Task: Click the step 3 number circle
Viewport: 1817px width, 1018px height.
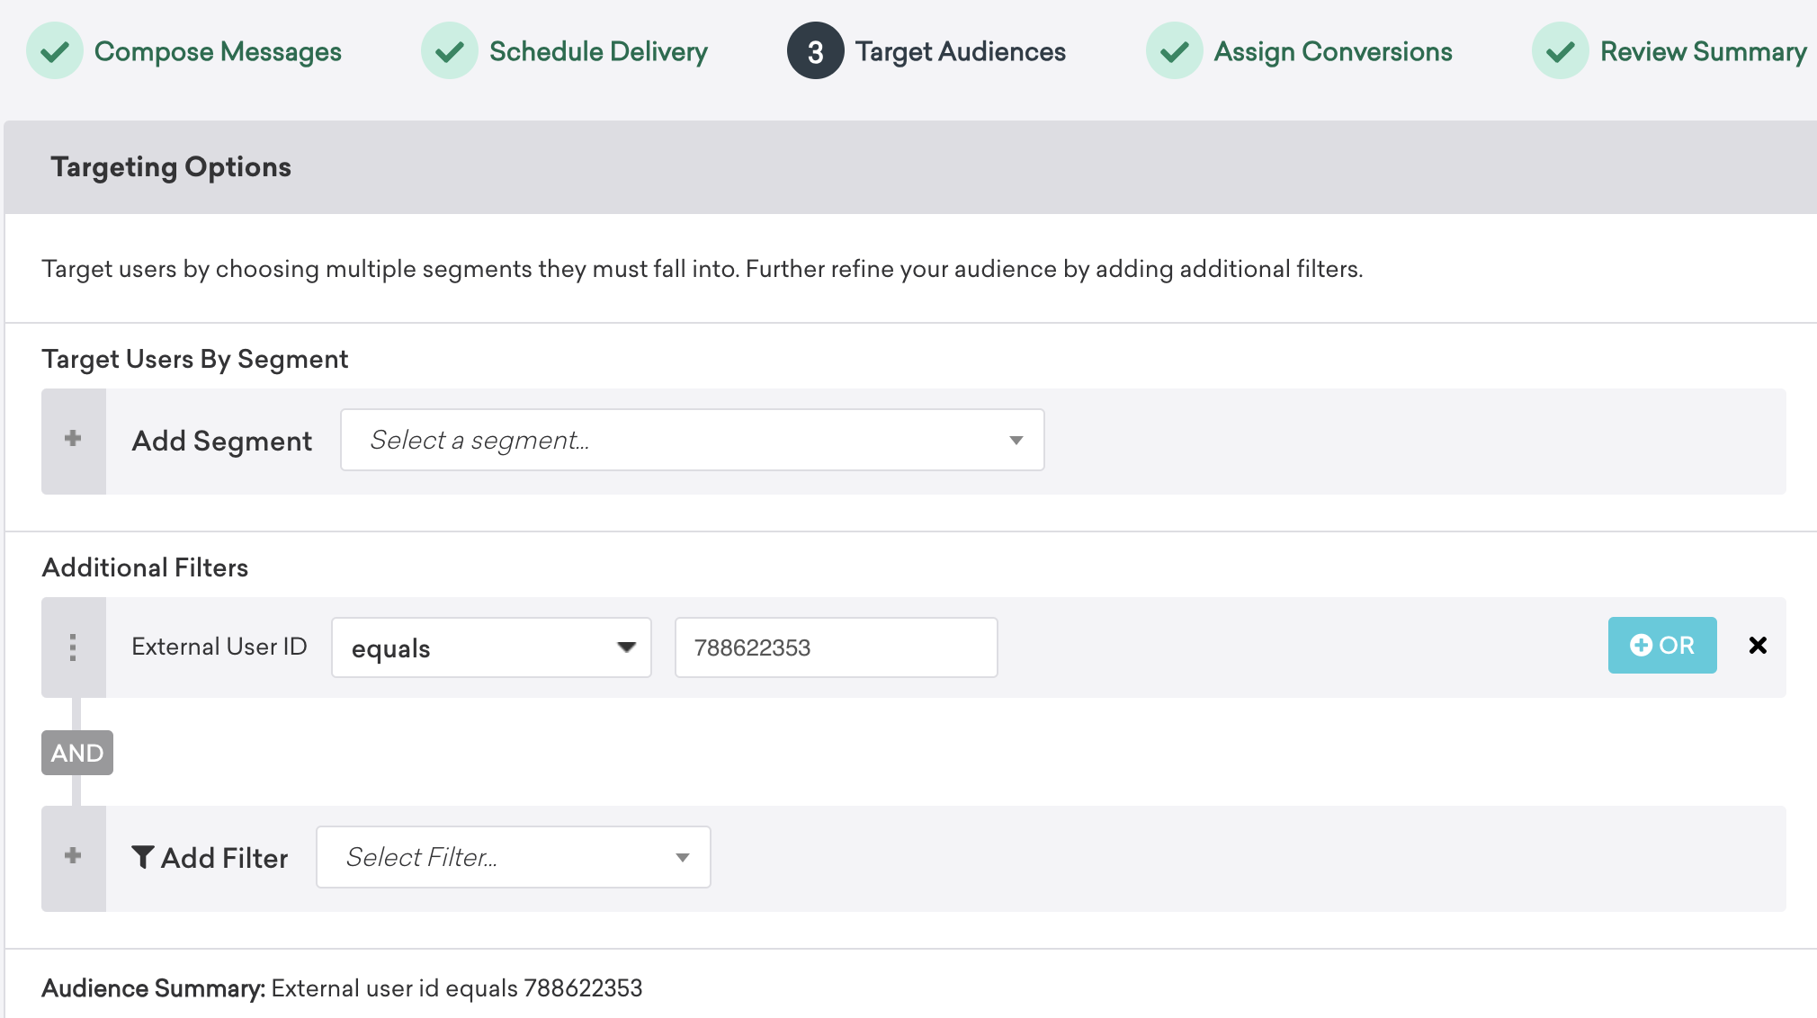Action: 815,51
